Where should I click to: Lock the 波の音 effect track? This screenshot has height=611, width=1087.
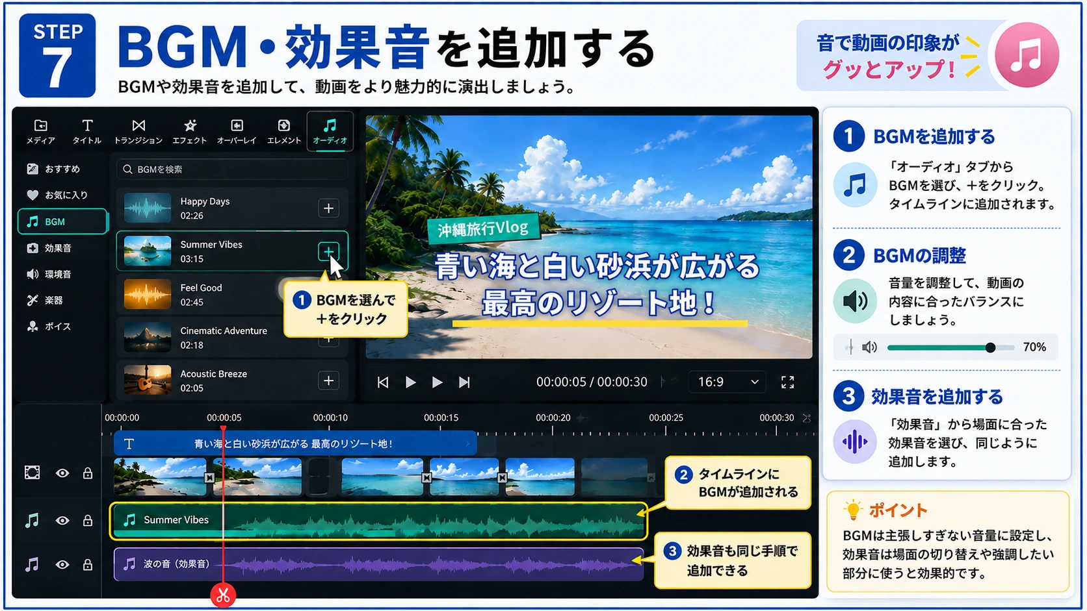(x=88, y=564)
